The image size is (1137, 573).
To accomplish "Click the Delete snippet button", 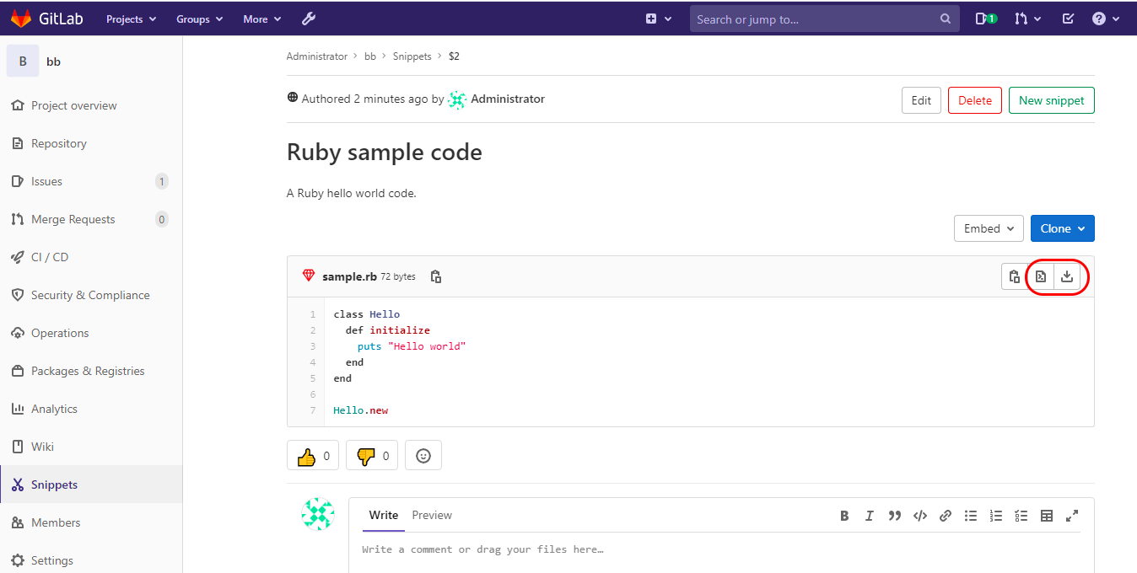I will click(974, 99).
